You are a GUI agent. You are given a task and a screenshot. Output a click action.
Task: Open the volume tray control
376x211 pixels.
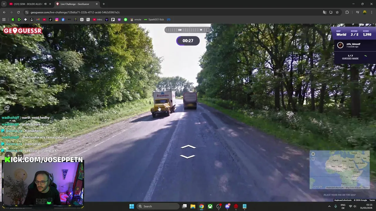pos(355,206)
